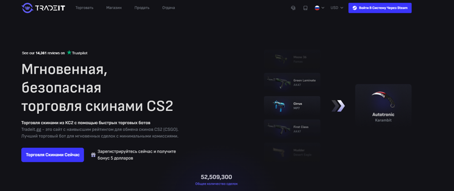Open the guide book icon in header

(x=305, y=8)
